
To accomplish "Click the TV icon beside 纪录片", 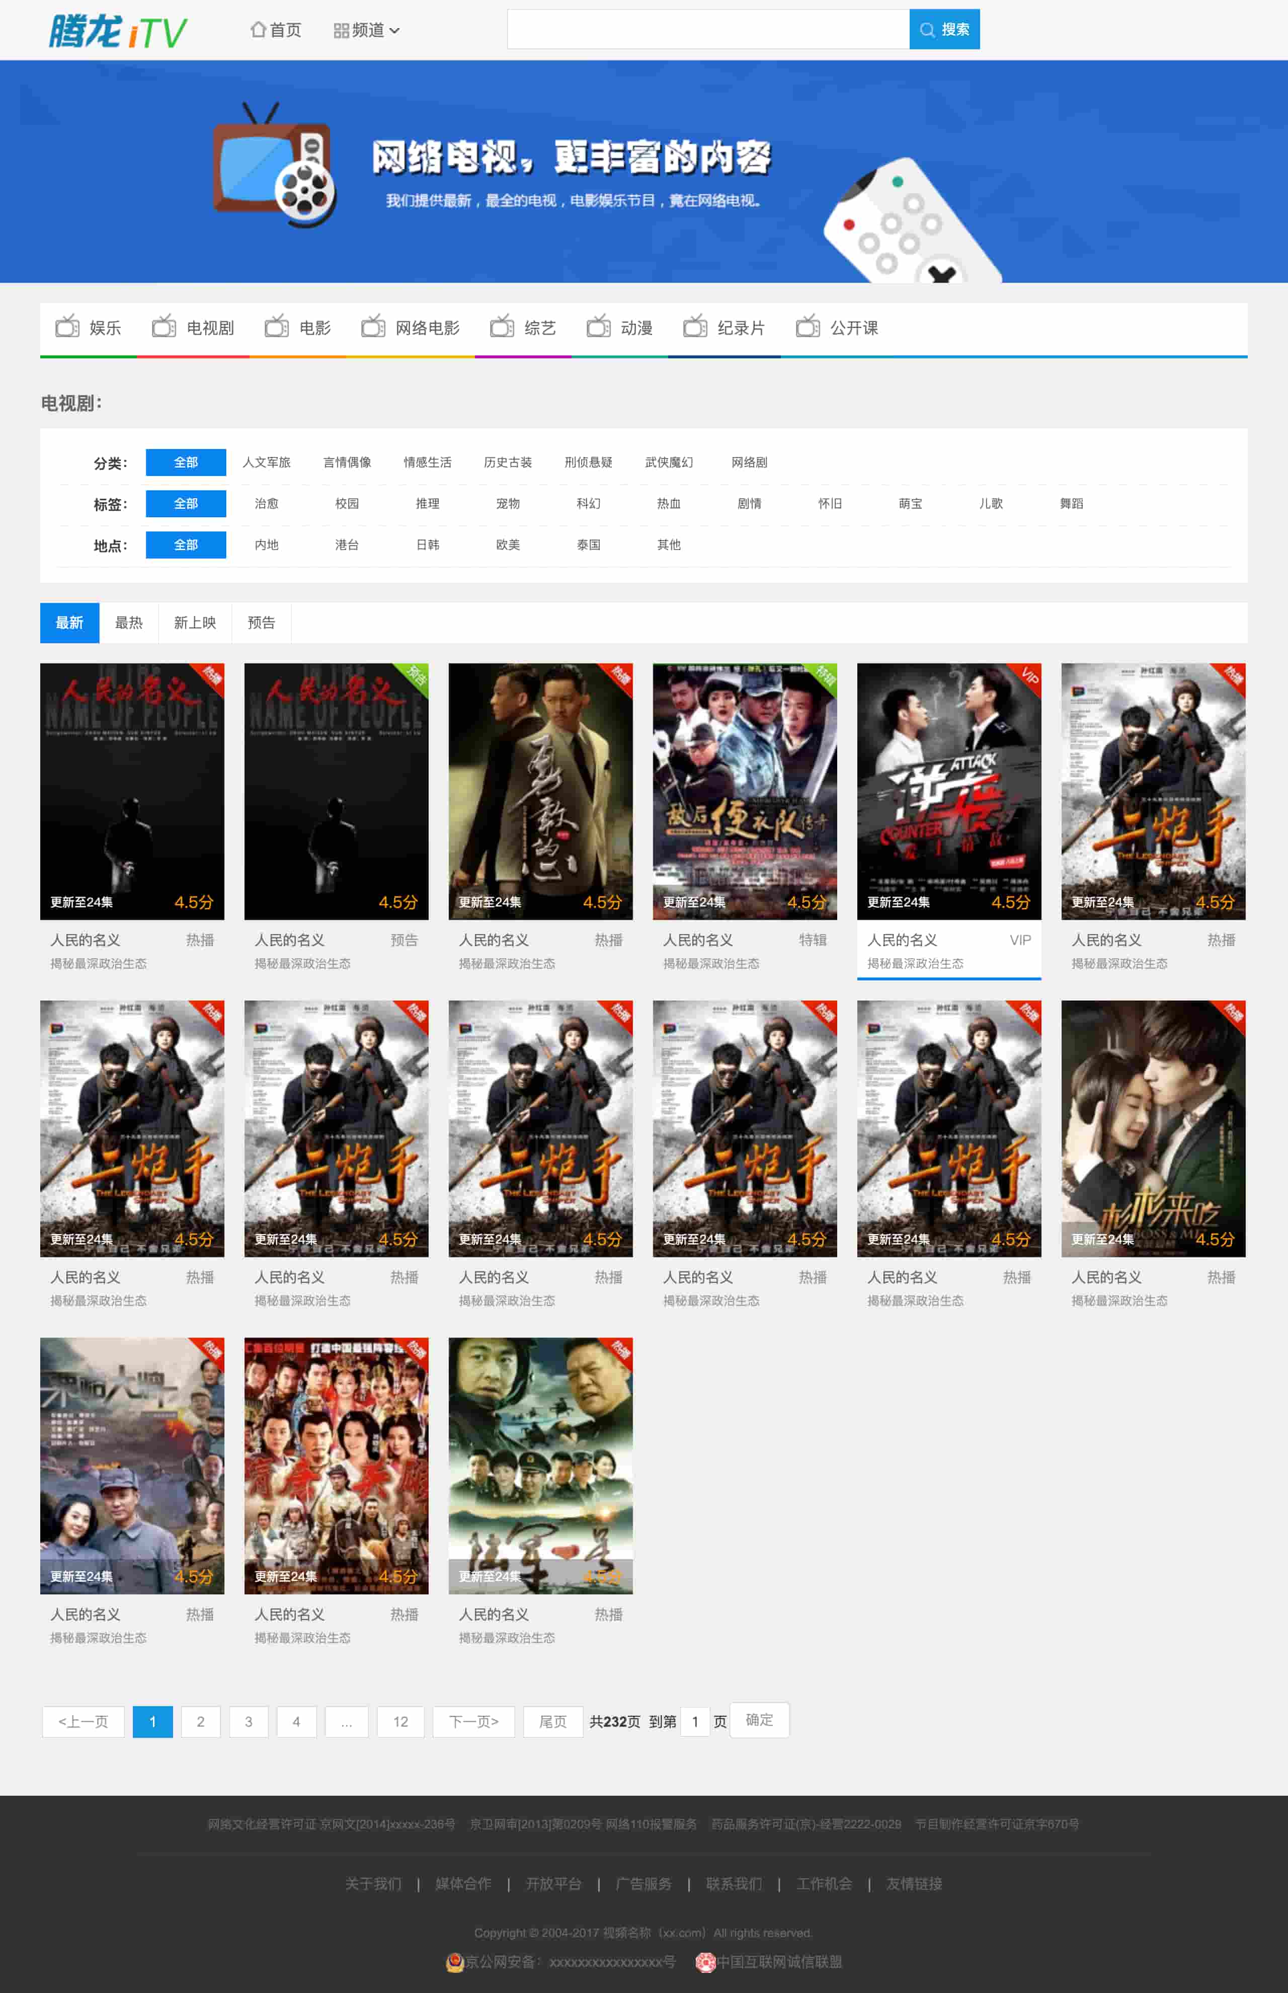I will pyautogui.click(x=695, y=327).
